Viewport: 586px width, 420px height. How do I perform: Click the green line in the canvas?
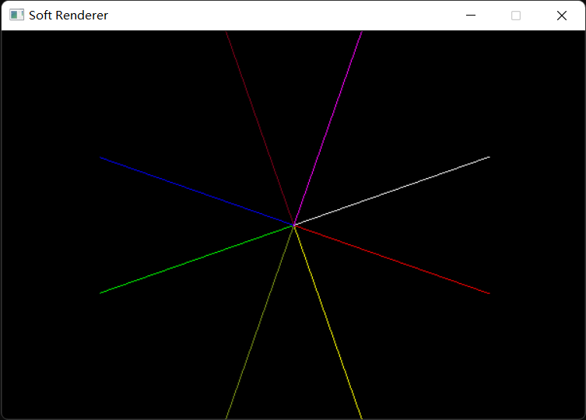tap(197, 259)
